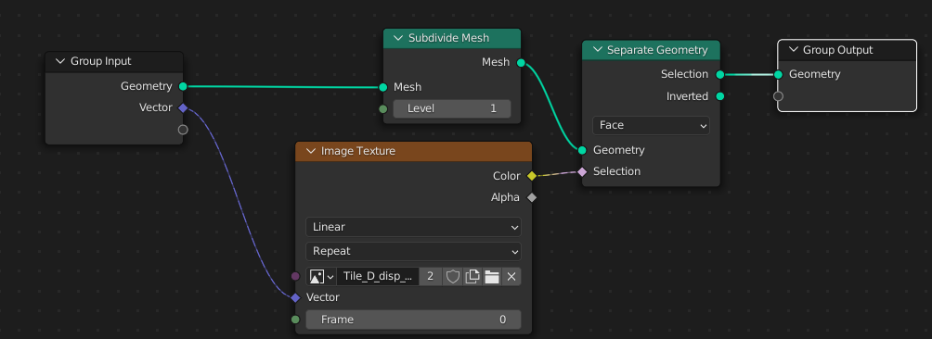Click the Tile_D_disp image name field
Screen dimensions: 932x339
point(378,276)
